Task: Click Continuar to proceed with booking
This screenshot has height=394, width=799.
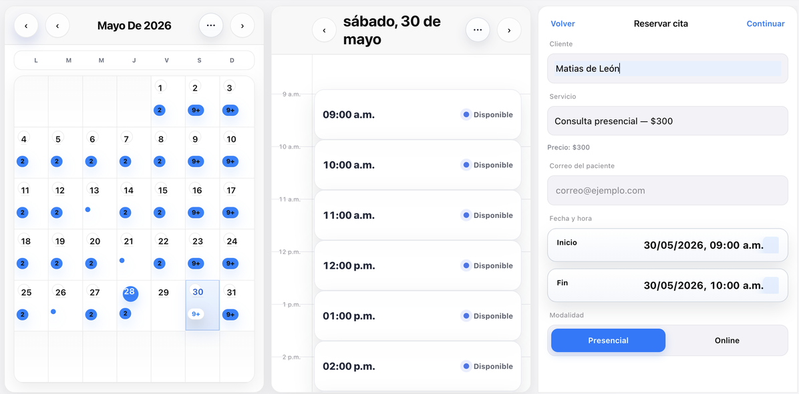Action: click(x=766, y=24)
